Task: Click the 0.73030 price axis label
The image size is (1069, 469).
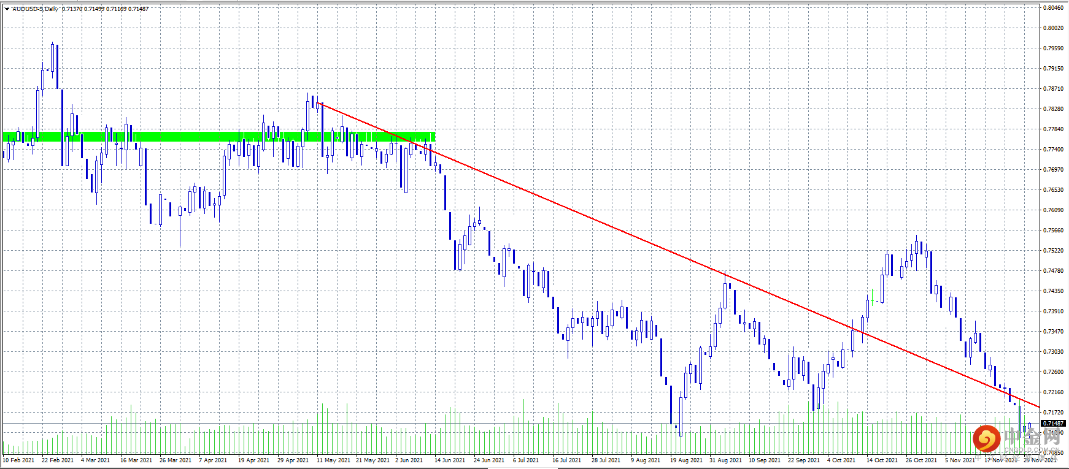Action: (x=1054, y=352)
